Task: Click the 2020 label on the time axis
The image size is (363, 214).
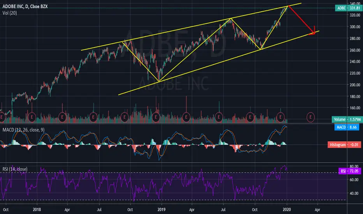Action: point(287,210)
